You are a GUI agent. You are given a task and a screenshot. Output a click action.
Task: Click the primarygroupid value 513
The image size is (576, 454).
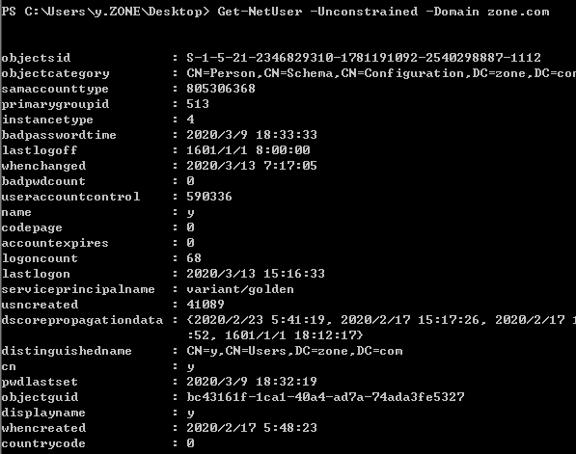198,104
